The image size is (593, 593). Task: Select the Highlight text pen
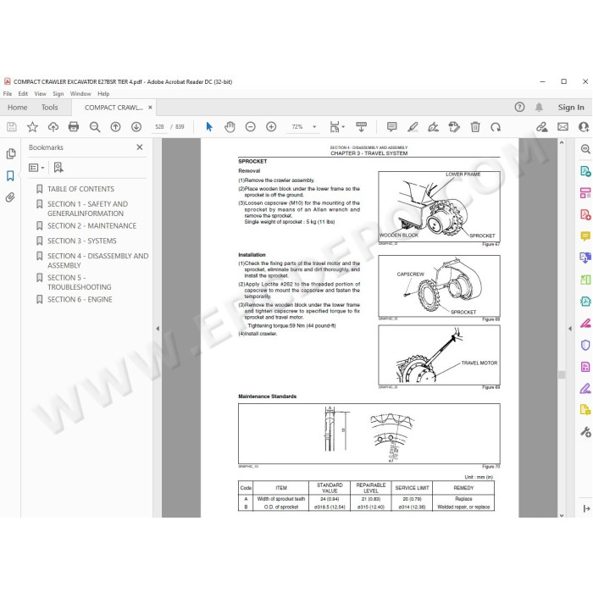tap(413, 127)
